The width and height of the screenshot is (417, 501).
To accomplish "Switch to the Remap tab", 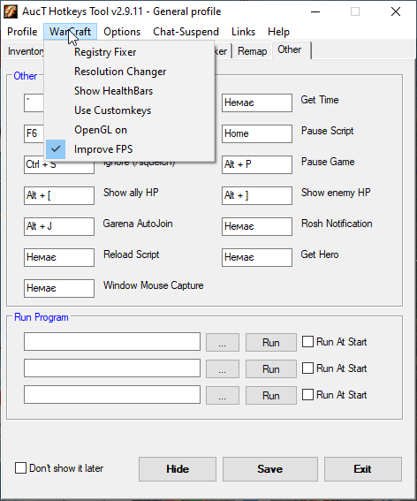I will coord(252,51).
